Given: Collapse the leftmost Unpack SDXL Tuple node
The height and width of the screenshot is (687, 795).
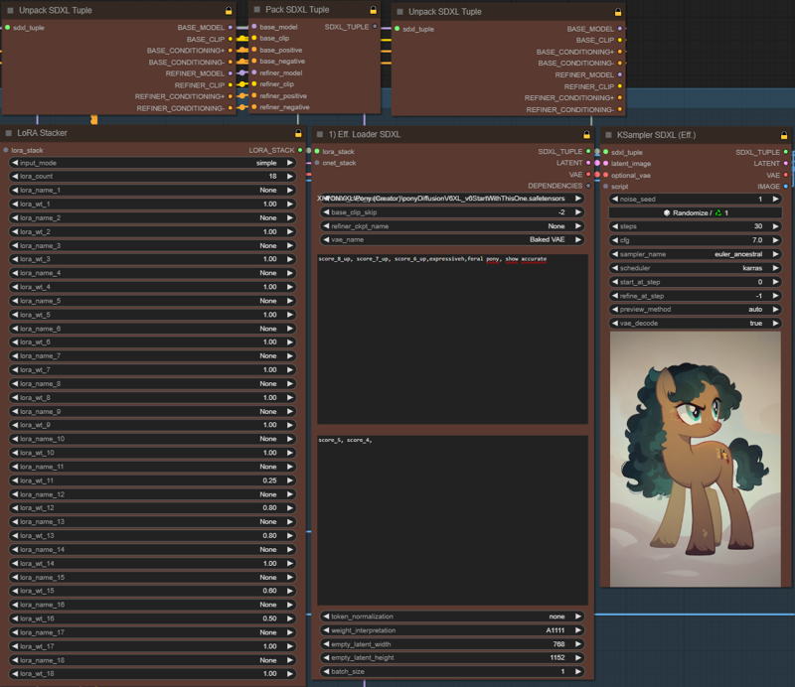Looking at the screenshot, I should coord(10,10).
